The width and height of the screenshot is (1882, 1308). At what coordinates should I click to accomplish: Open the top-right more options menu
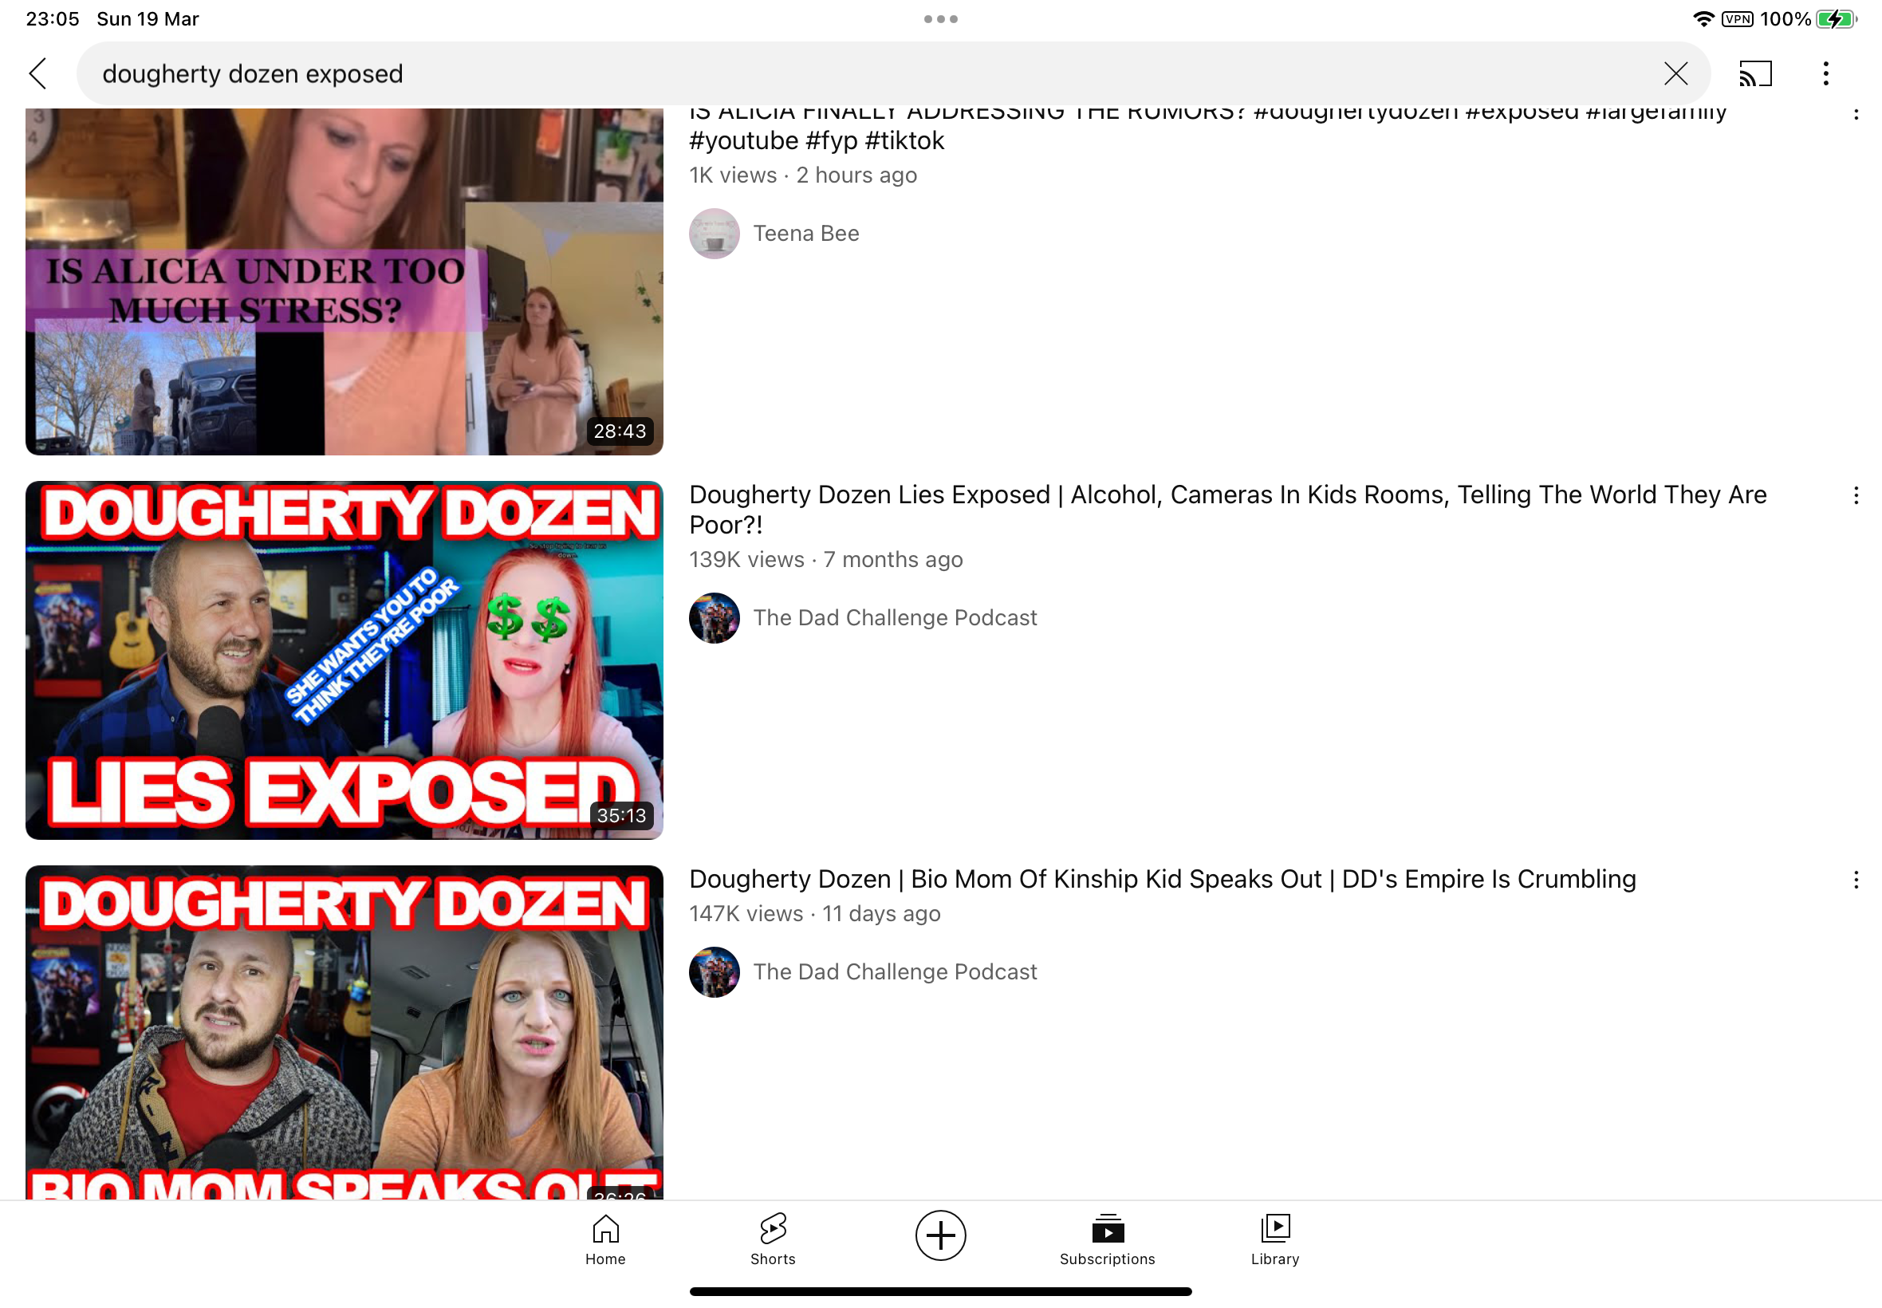[1825, 73]
